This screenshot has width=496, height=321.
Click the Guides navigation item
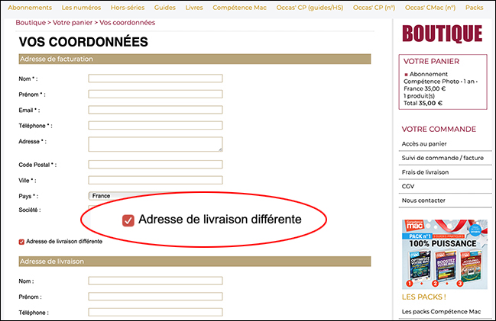point(164,8)
